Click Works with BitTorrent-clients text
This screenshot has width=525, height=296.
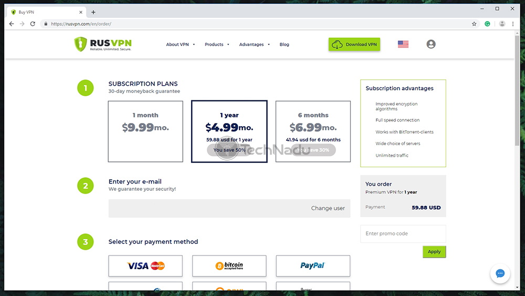[x=404, y=132]
